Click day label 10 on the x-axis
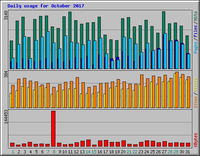The width and height of the screenshot is (200, 156). [x=64, y=152]
